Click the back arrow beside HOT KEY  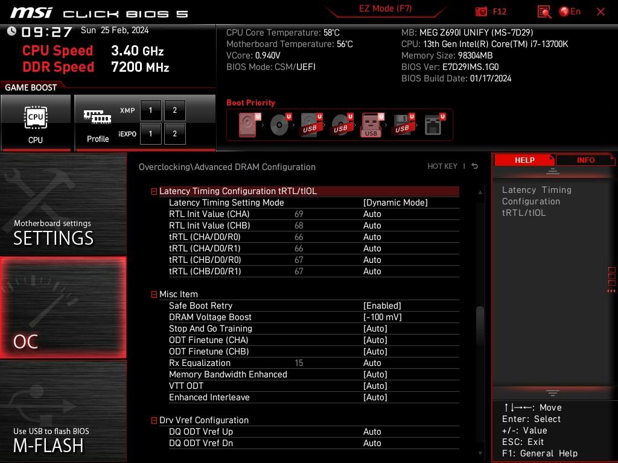point(475,166)
